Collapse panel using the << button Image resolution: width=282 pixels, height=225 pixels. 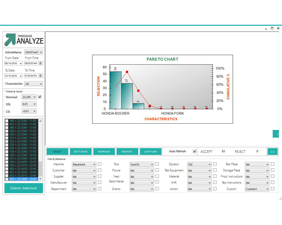pyautogui.click(x=272, y=152)
